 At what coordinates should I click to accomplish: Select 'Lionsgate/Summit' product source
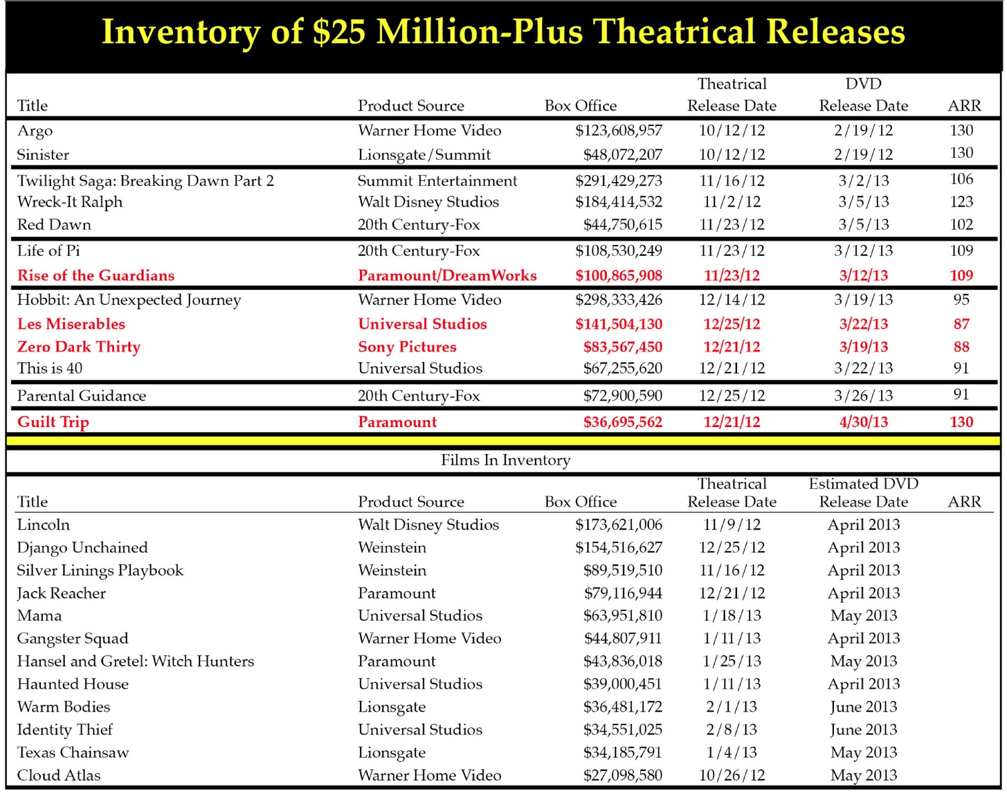pos(424,155)
